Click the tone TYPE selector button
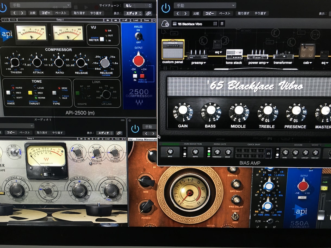 [55, 93]
